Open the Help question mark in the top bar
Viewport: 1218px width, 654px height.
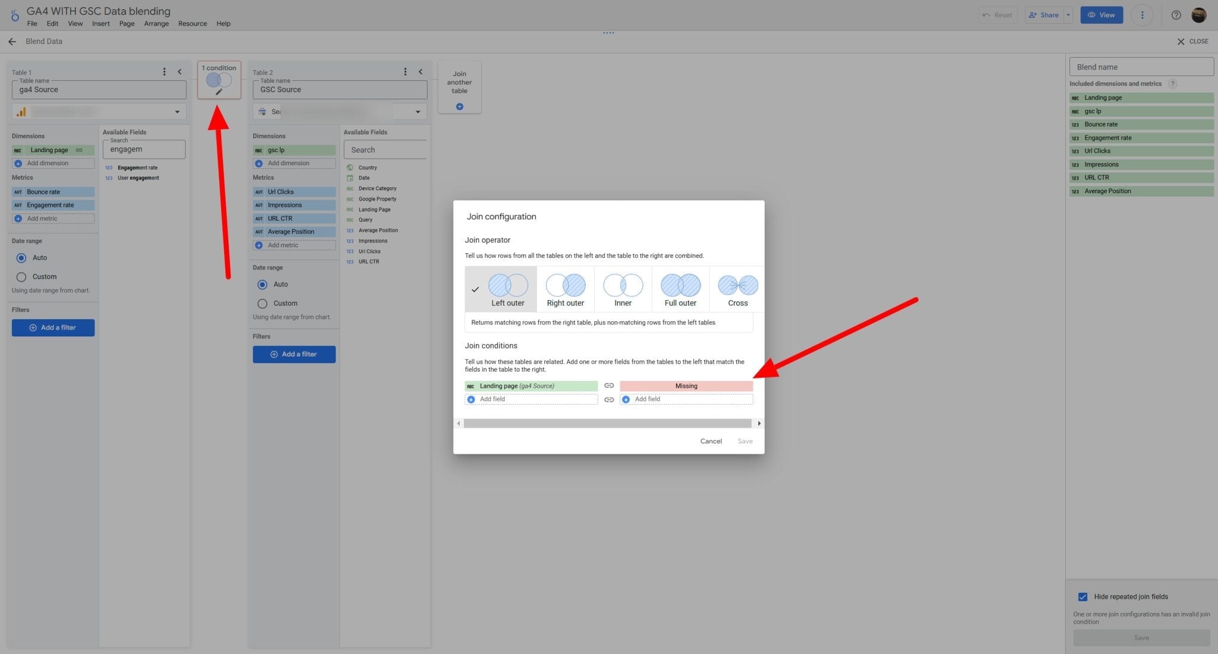(1176, 15)
